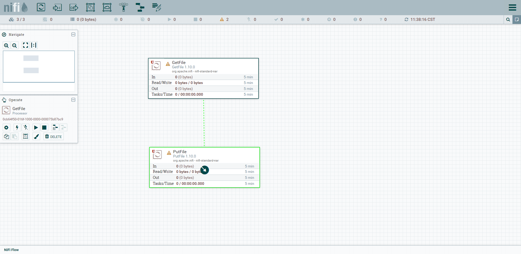Image resolution: width=521 pixels, height=254 pixels.
Task: Change color of selected component
Action: click(x=36, y=137)
